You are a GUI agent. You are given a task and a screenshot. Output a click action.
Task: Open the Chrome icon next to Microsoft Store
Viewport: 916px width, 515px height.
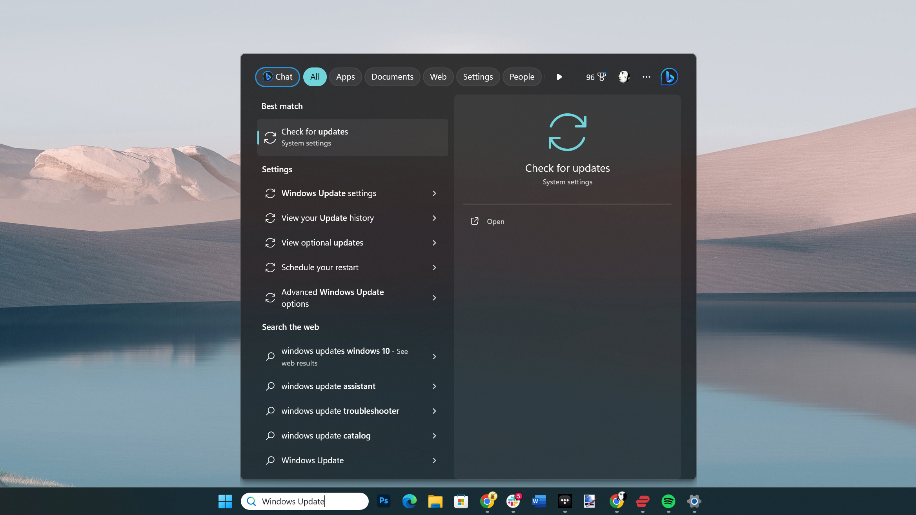[488, 501]
